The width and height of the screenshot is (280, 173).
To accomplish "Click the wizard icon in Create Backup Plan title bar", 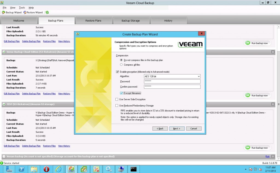I will point(77,34).
